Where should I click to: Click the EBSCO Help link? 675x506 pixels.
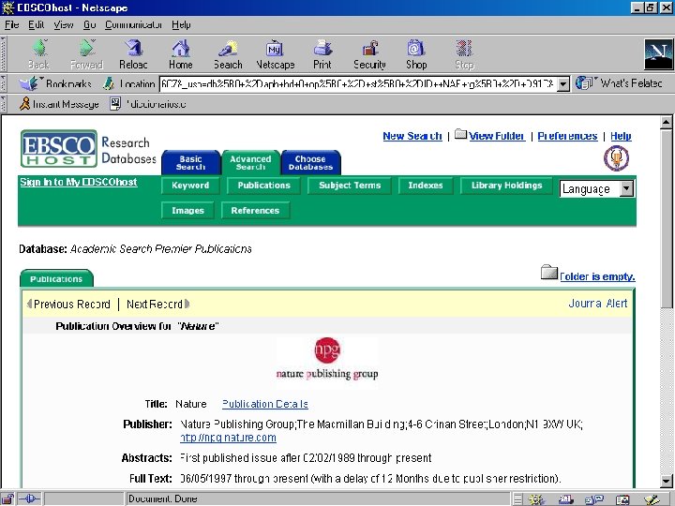point(621,136)
